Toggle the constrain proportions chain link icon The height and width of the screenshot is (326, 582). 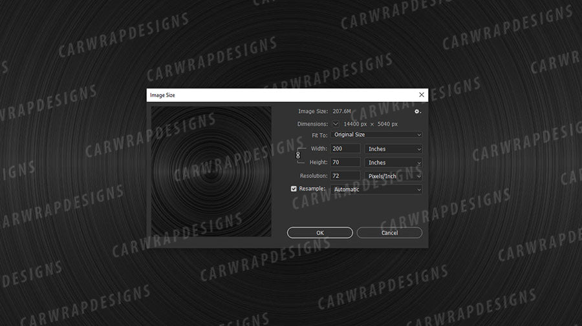pos(298,155)
